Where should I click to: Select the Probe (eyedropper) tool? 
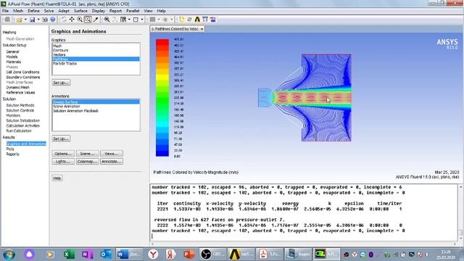(x=96, y=20)
